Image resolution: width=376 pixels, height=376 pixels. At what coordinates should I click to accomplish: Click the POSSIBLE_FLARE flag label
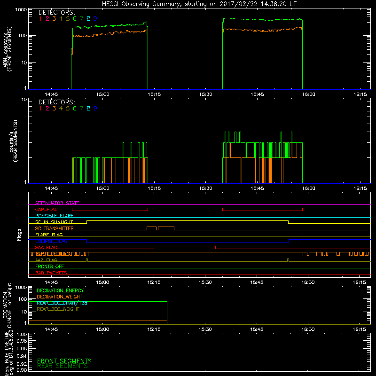54,216
